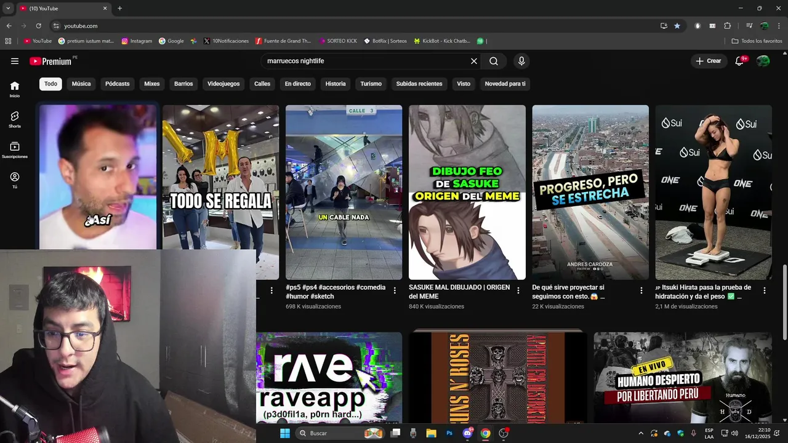Bookmark this page with the star icon
788x443 pixels.
(x=677, y=26)
